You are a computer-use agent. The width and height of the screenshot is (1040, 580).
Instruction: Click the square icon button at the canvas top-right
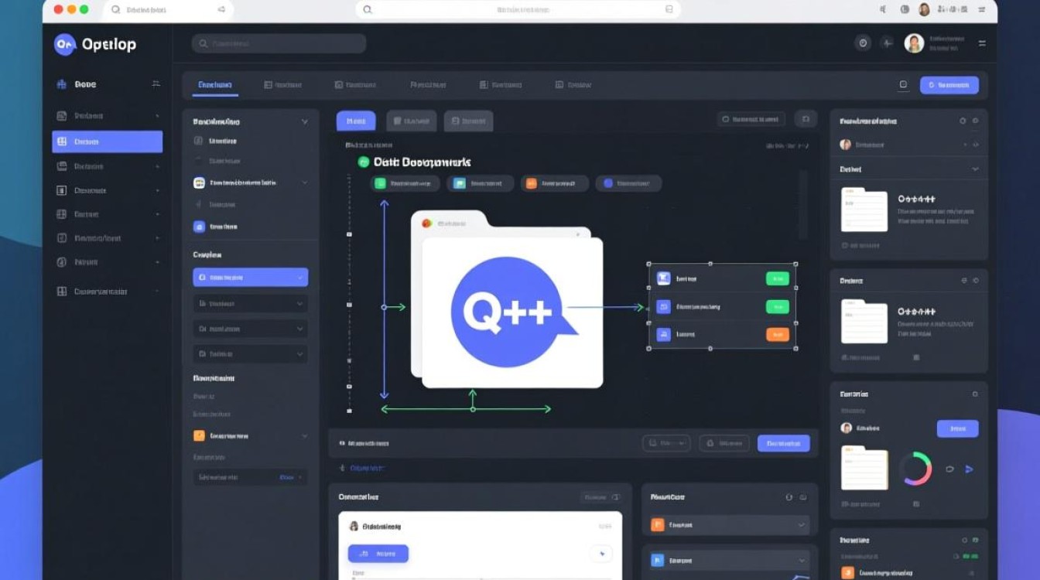point(806,119)
